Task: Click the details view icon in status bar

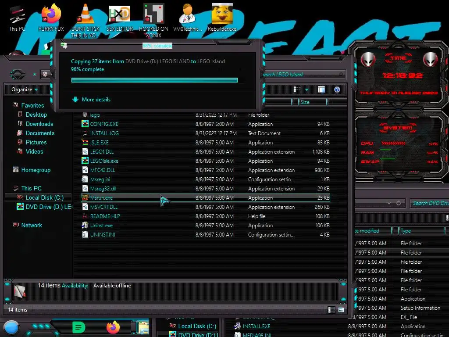Action: [331, 310]
